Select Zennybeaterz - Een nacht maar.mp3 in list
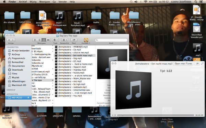The width and height of the screenshot is (206, 128). pos(75,55)
